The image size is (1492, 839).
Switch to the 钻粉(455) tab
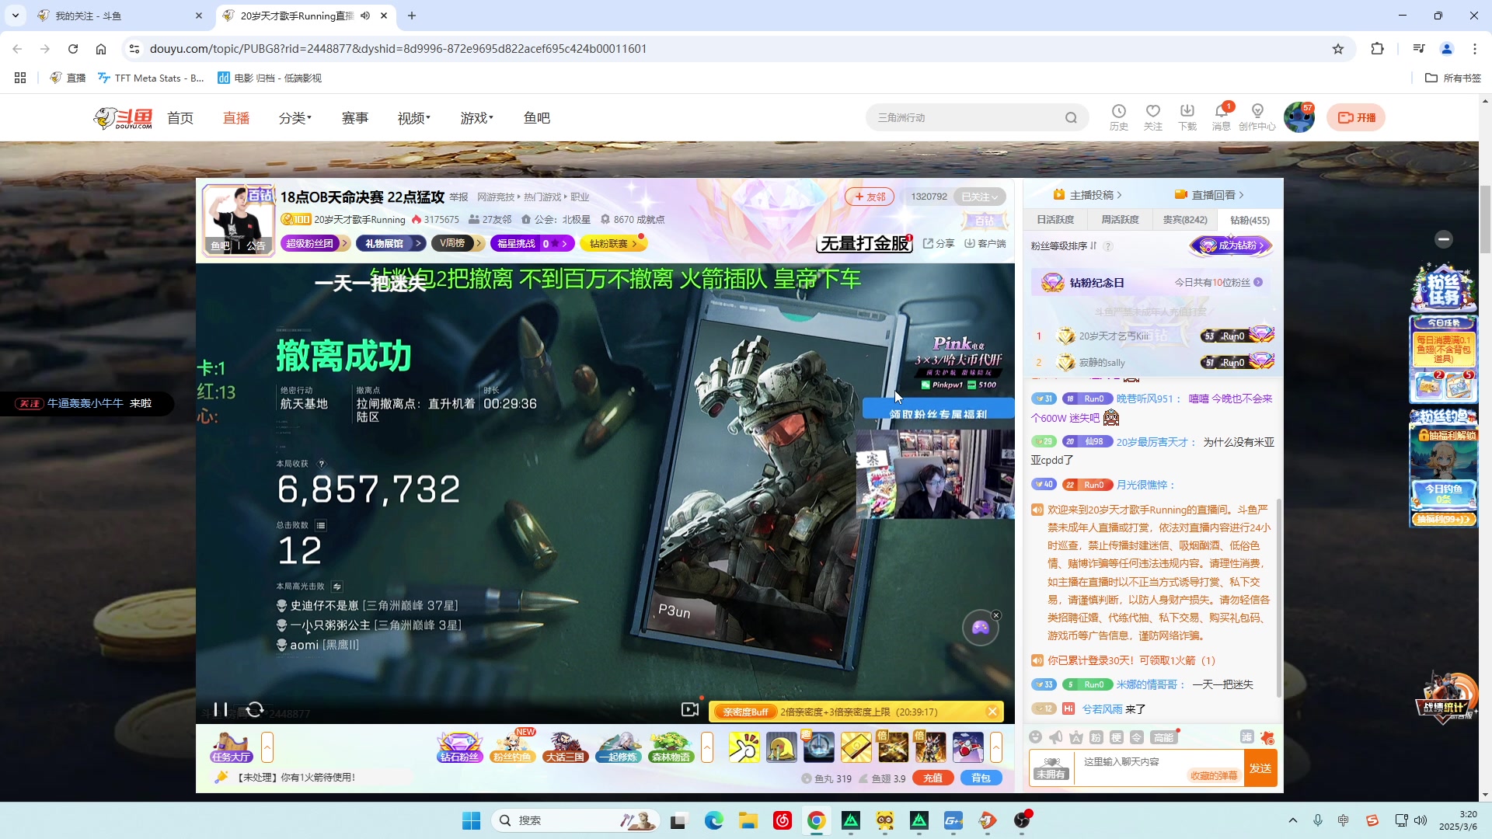coord(1250,221)
